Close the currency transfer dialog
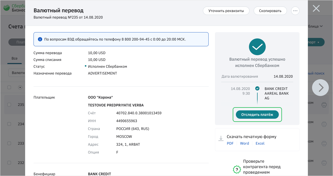Image resolution: width=333 pixels, height=176 pixels. coord(316,9)
